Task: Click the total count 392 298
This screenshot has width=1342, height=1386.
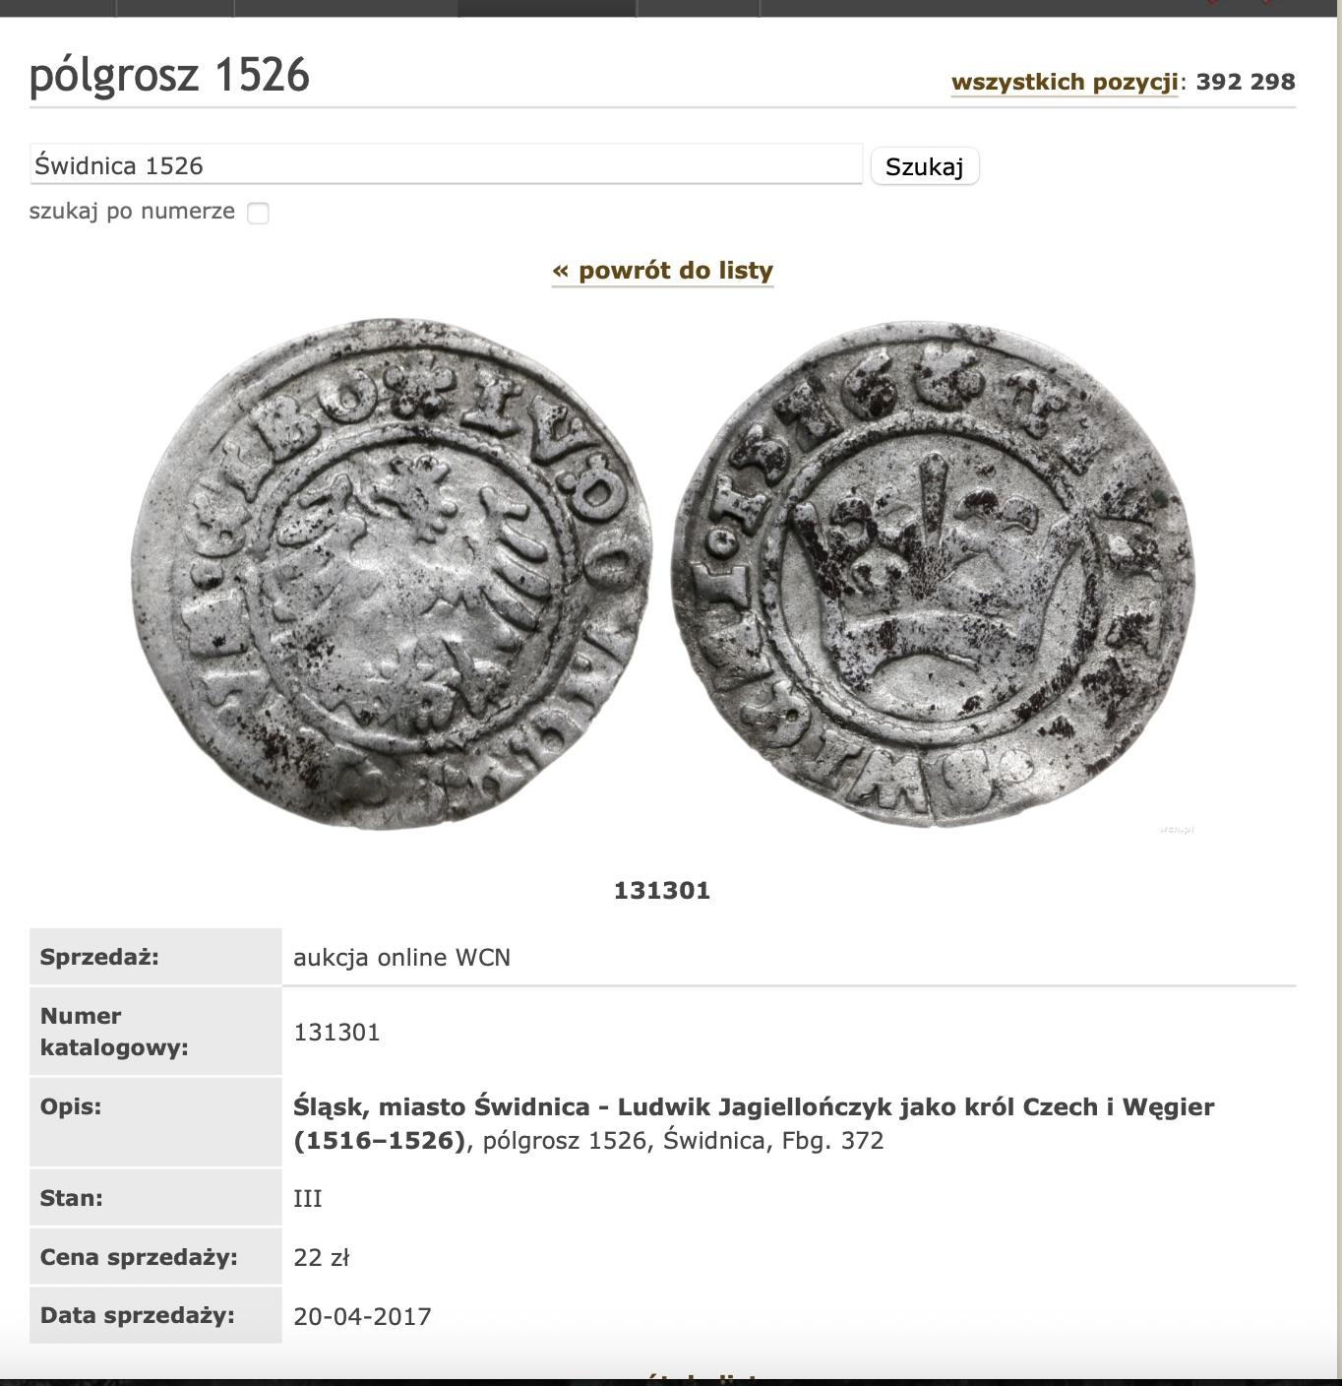Action: click(x=1246, y=82)
